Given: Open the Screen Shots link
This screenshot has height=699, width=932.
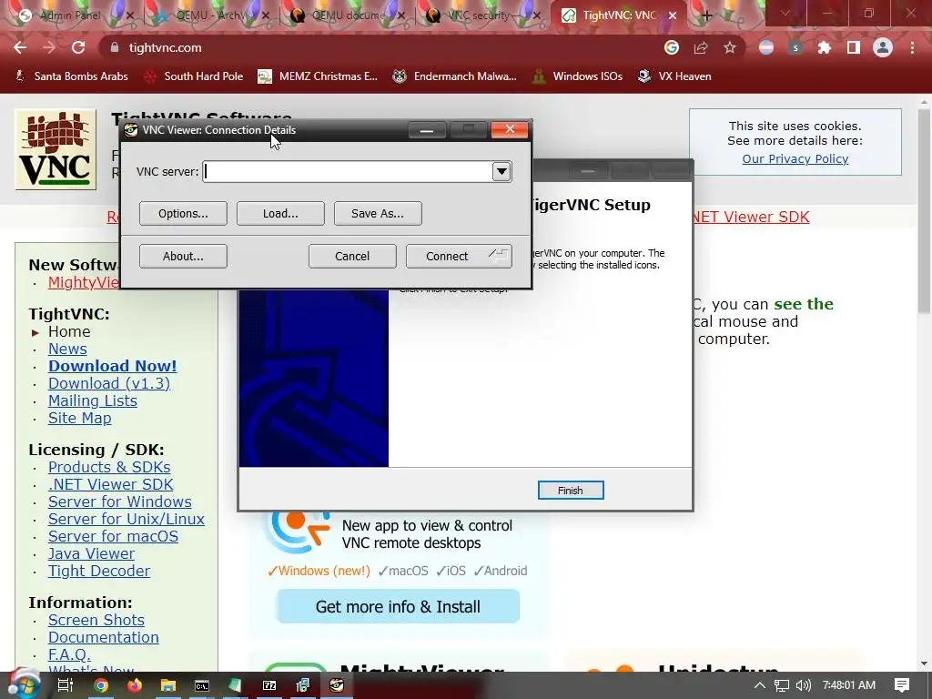Looking at the screenshot, I should coord(96,620).
